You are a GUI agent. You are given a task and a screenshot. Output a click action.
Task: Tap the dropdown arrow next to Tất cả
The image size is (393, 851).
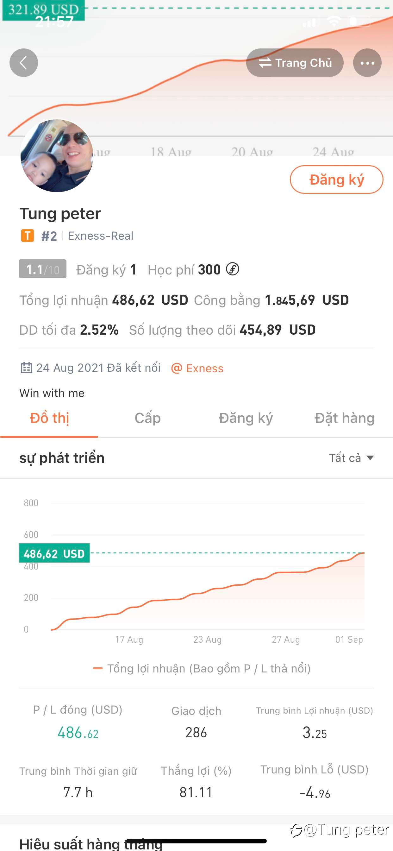point(370,458)
